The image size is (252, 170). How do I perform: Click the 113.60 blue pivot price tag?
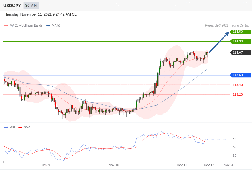[240, 75]
